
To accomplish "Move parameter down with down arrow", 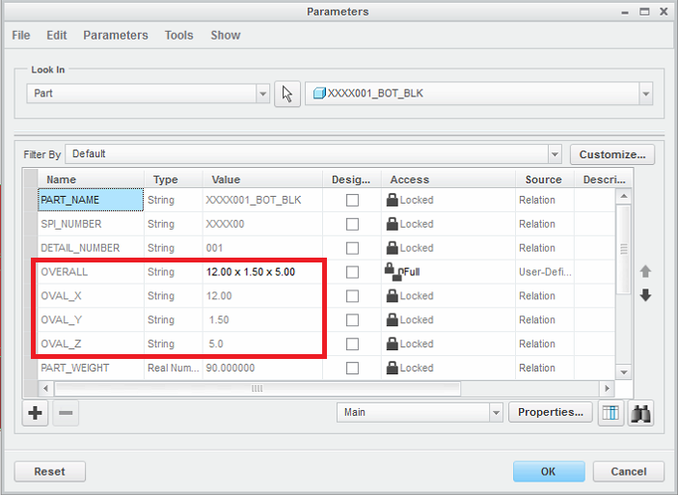I will coord(645,295).
